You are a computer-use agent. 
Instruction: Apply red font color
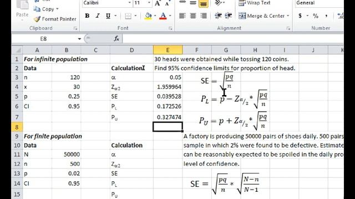pos(163,16)
